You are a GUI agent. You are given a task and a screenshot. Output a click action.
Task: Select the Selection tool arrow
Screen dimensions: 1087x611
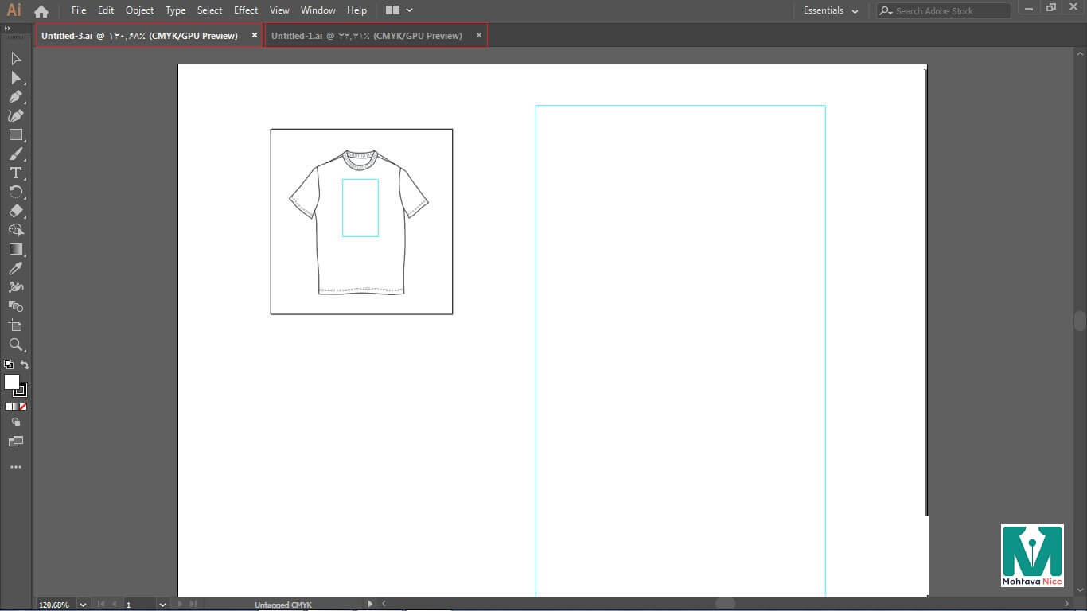coord(16,59)
